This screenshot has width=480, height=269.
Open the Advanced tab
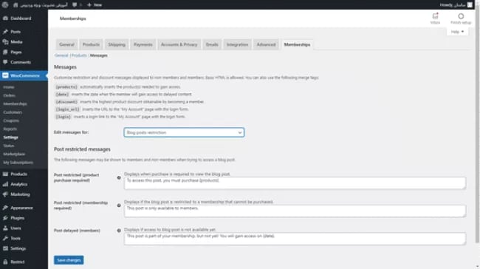tap(266, 44)
